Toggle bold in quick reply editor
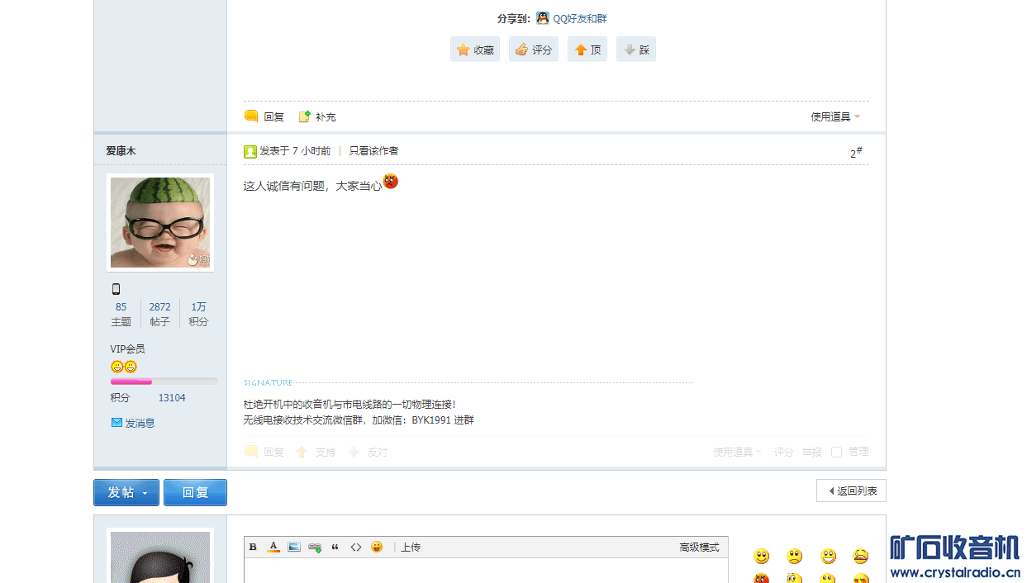This screenshot has width=1027, height=583. click(253, 547)
